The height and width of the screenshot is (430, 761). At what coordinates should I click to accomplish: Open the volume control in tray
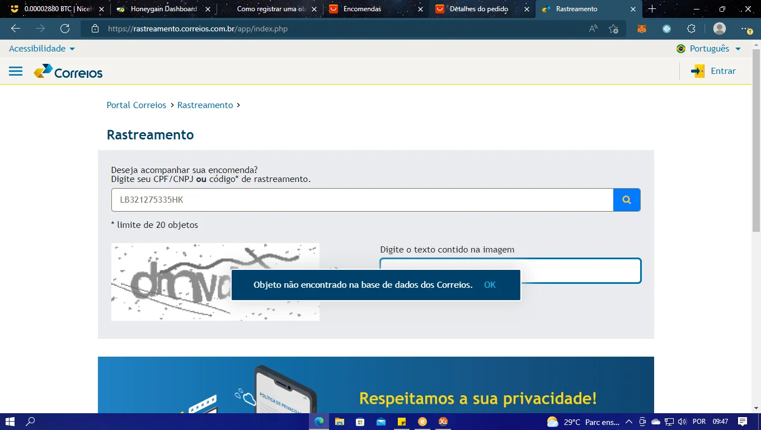682,422
